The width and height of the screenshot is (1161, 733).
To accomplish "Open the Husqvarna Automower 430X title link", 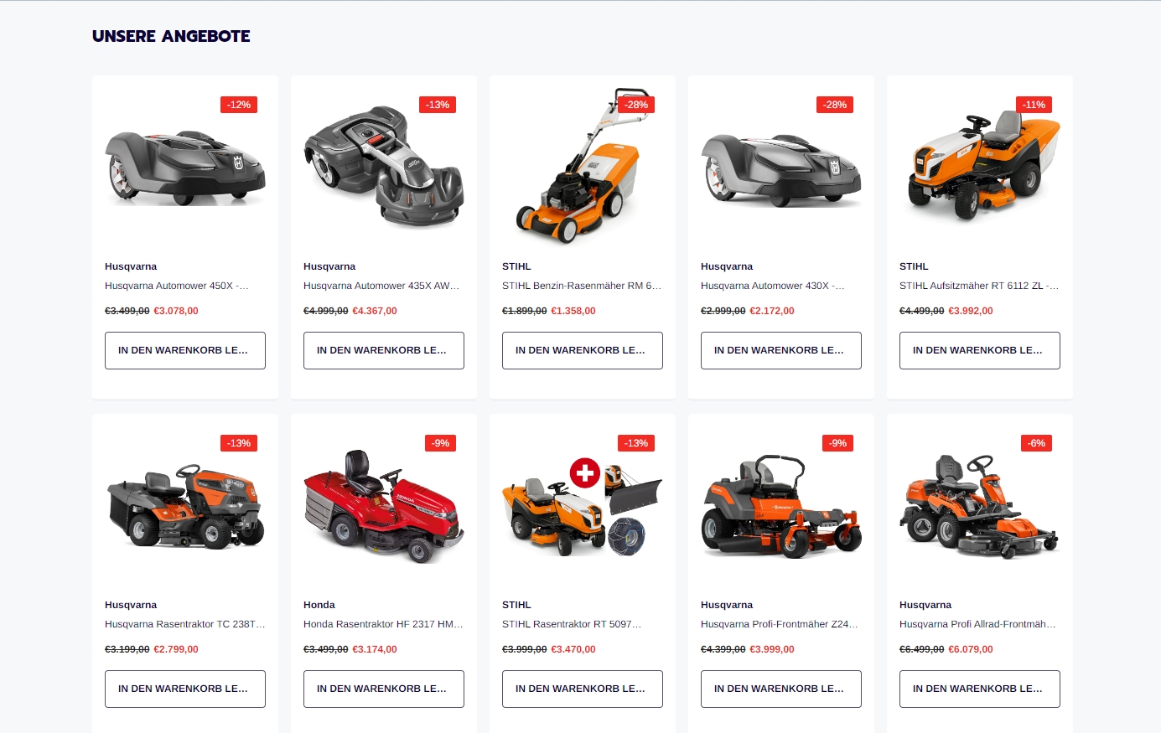I will coord(773,286).
